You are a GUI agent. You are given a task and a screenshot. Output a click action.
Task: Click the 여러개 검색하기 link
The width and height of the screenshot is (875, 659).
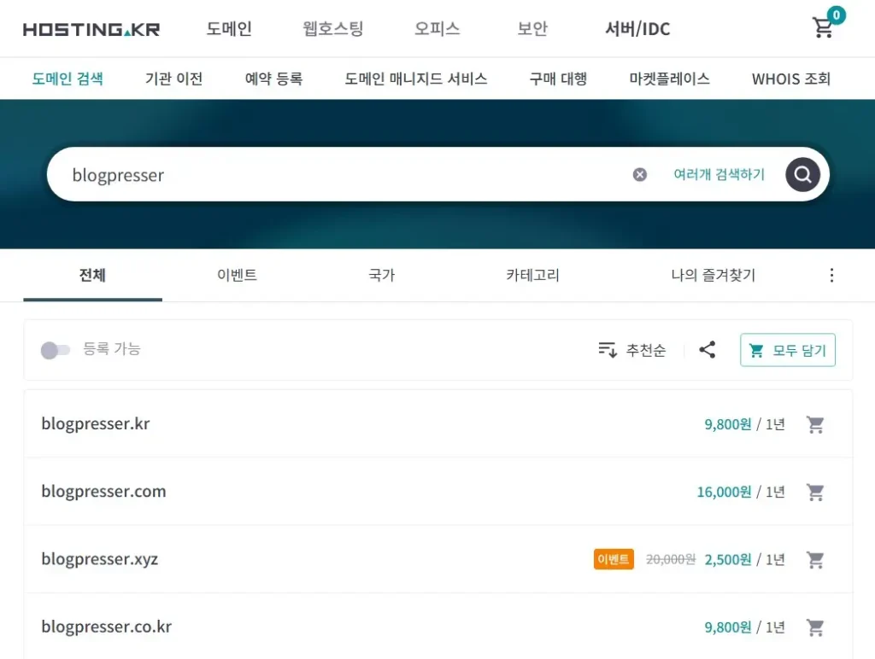[x=719, y=175]
